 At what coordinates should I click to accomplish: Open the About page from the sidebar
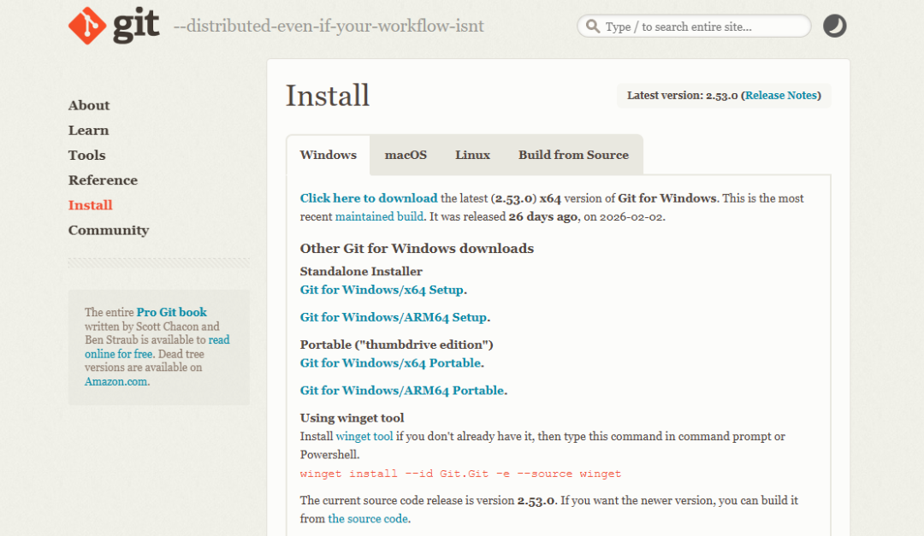point(89,105)
